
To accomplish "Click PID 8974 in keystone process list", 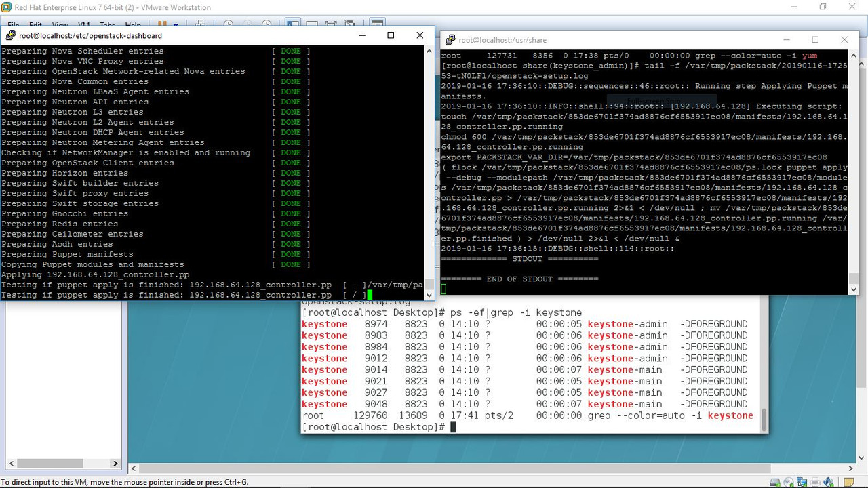I will coord(376,324).
